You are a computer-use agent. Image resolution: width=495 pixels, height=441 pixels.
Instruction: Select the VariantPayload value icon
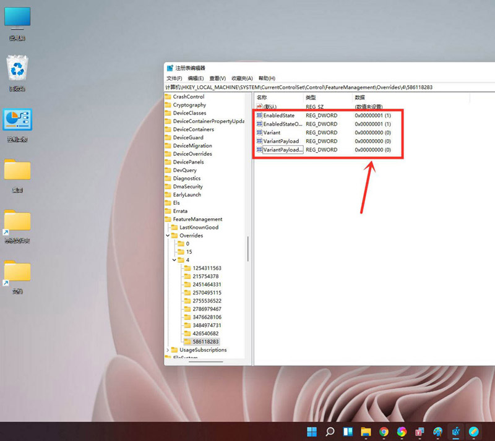259,141
